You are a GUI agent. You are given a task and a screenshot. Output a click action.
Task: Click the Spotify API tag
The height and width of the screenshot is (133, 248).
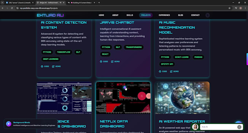coord(167,64)
